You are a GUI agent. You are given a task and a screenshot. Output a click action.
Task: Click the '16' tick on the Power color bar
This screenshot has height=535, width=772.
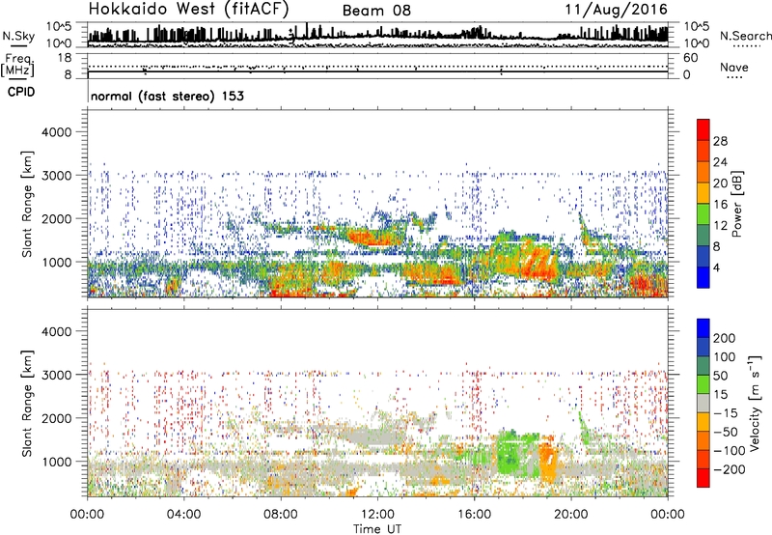720,205
